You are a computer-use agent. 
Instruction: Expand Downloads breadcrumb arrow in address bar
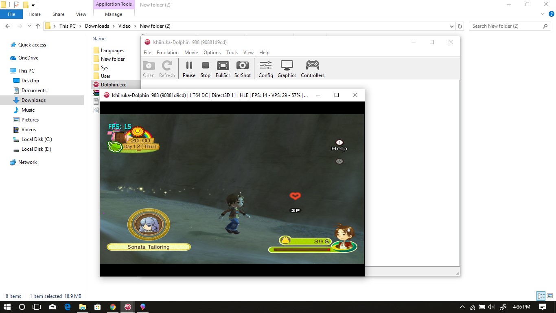[x=114, y=26]
